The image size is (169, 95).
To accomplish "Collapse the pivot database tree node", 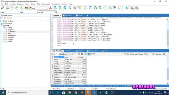I will point(2,26).
